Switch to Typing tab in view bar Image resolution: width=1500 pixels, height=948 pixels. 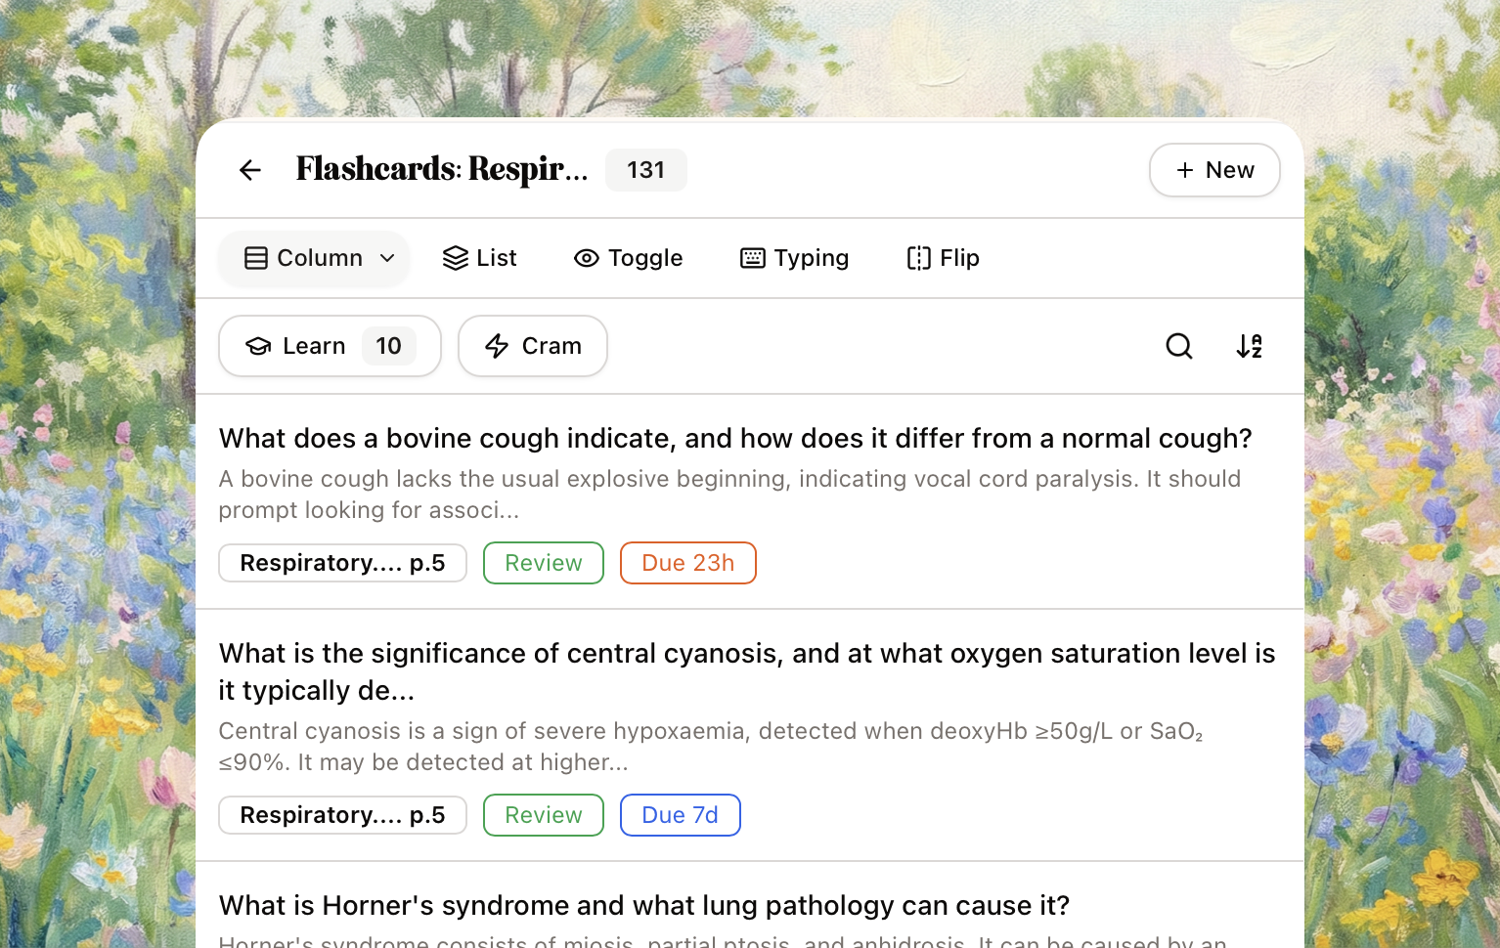pos(793,258)
